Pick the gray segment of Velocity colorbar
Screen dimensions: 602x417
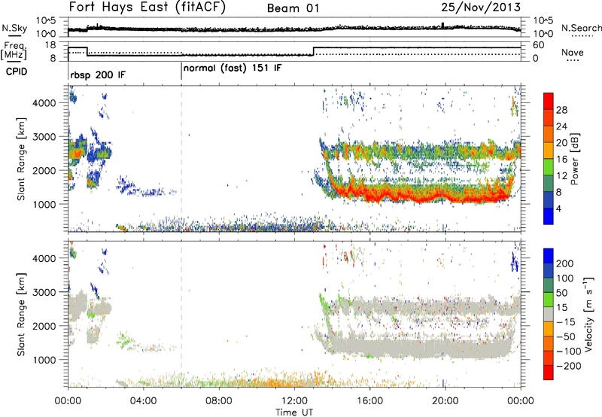point(549,315)
